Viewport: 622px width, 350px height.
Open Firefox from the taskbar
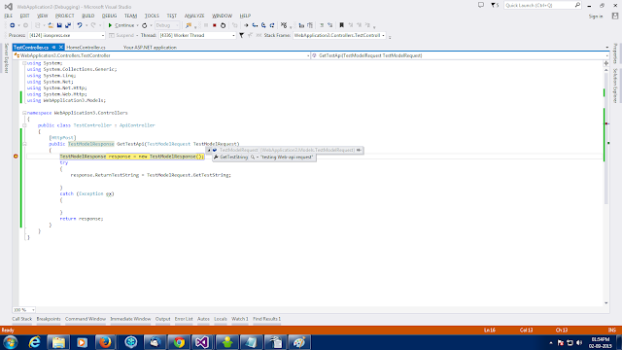[105, 342]
